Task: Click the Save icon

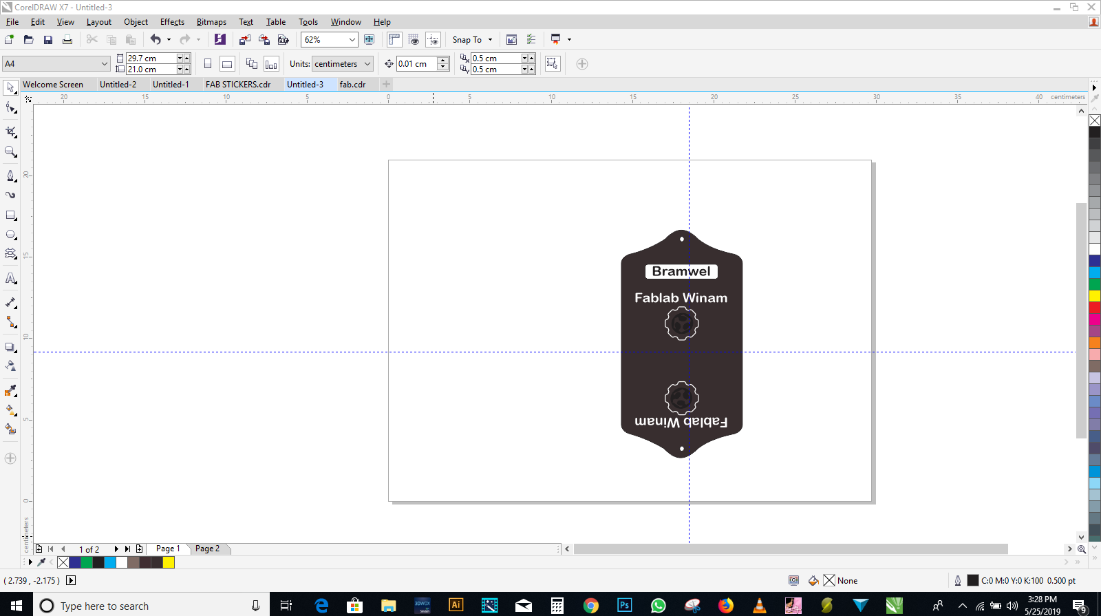Action: (x=48, y=40)
